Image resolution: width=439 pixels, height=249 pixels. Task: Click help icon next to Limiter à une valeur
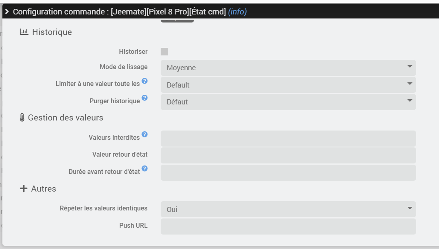[145, 81]
